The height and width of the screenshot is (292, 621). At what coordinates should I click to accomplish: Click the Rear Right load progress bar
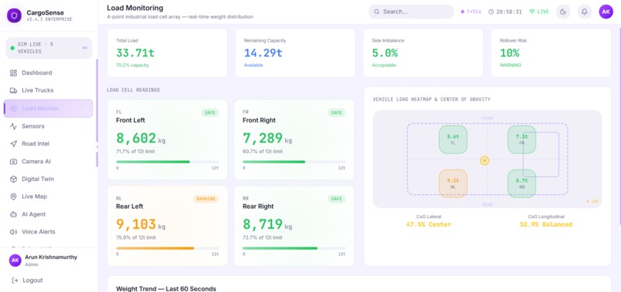click(x=294, y=248)
